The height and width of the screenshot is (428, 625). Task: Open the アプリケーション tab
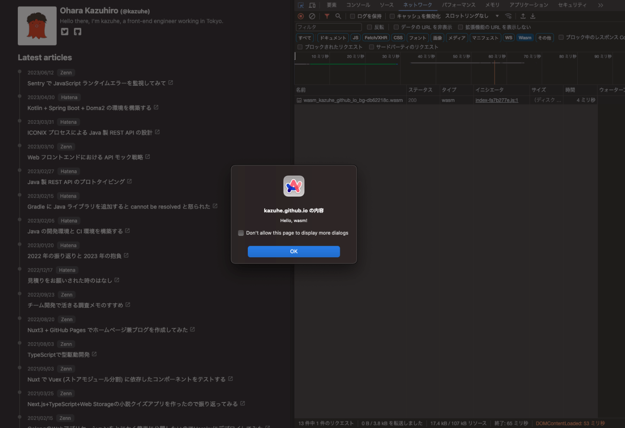tap(529, 5)
